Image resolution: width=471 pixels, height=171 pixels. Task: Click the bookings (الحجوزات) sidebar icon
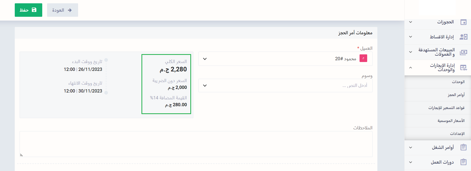463,22
